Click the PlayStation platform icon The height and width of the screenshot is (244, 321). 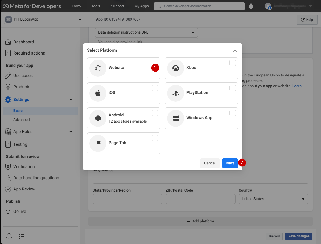[175, 93]
